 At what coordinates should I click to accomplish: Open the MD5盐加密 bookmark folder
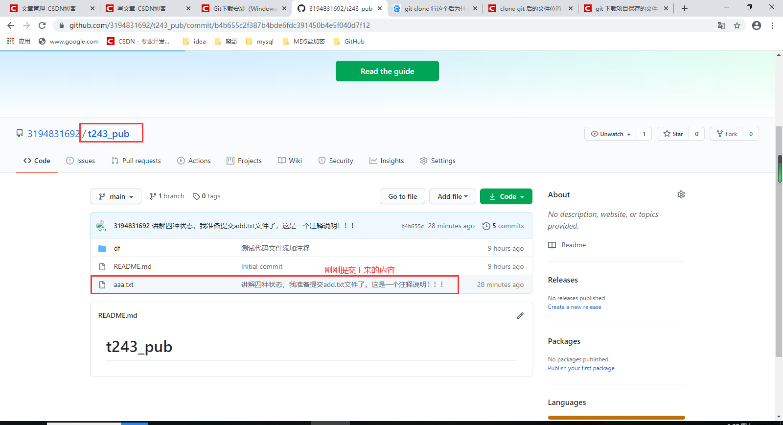click(x=304, y=41)
